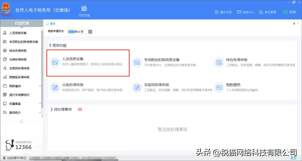
Task: Open the 税款所属月份 month dropdown
Action: (x=90, y=32)
